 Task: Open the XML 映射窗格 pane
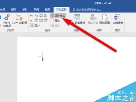click(x=77, y=19)
